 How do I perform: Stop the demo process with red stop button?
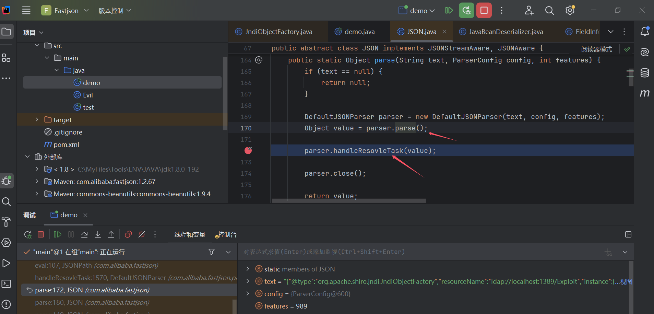pyautogui.click(x=484, y=10)
